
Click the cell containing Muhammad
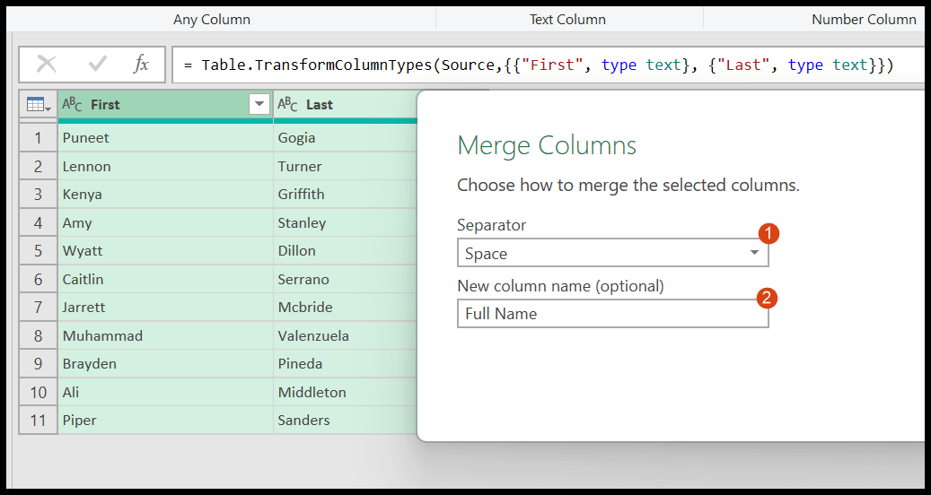165,335
